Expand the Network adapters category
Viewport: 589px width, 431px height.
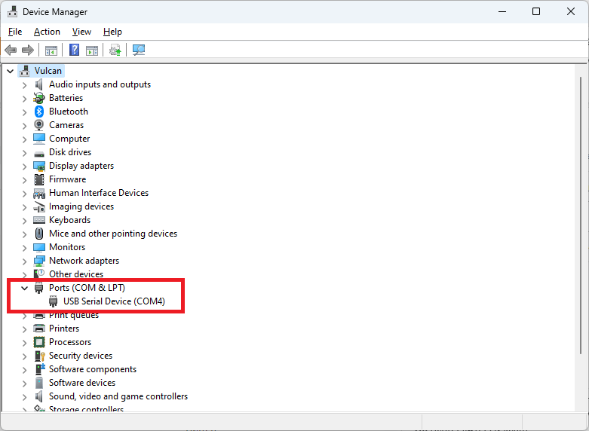(x=24, y=261)
